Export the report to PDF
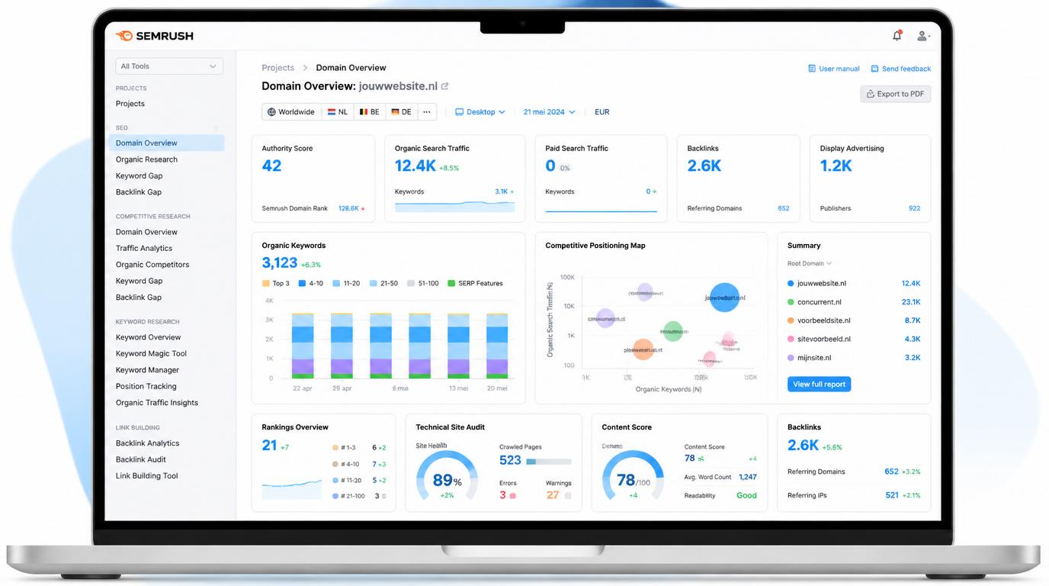The width and height of the screenshot is (1049, 586). click(x=896, y=94)
